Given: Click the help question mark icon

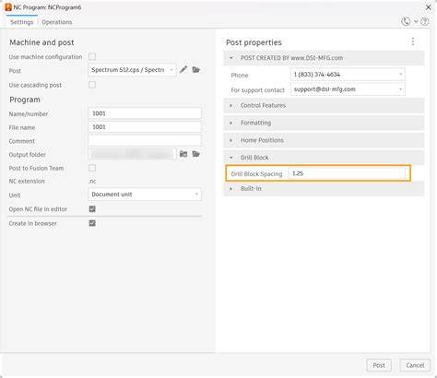Looking at the screenshot, I should 425,21.
